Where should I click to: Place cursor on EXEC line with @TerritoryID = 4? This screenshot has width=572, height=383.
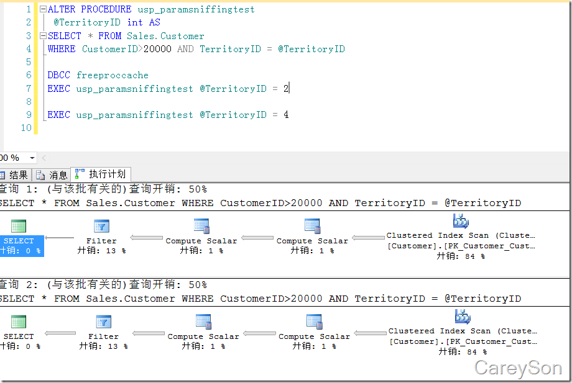168,115
